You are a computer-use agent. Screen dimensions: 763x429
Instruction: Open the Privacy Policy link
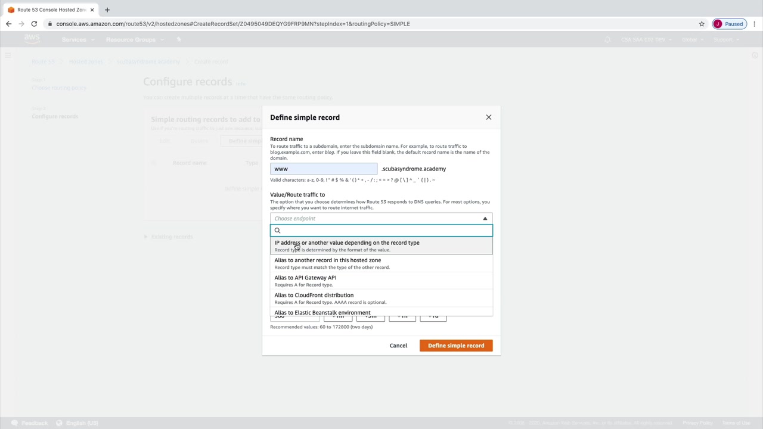[697, 423]
